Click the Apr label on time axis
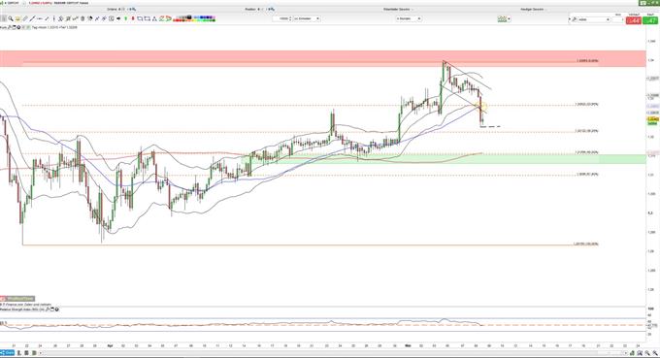 pyautogui.click(x=110, y=345)
